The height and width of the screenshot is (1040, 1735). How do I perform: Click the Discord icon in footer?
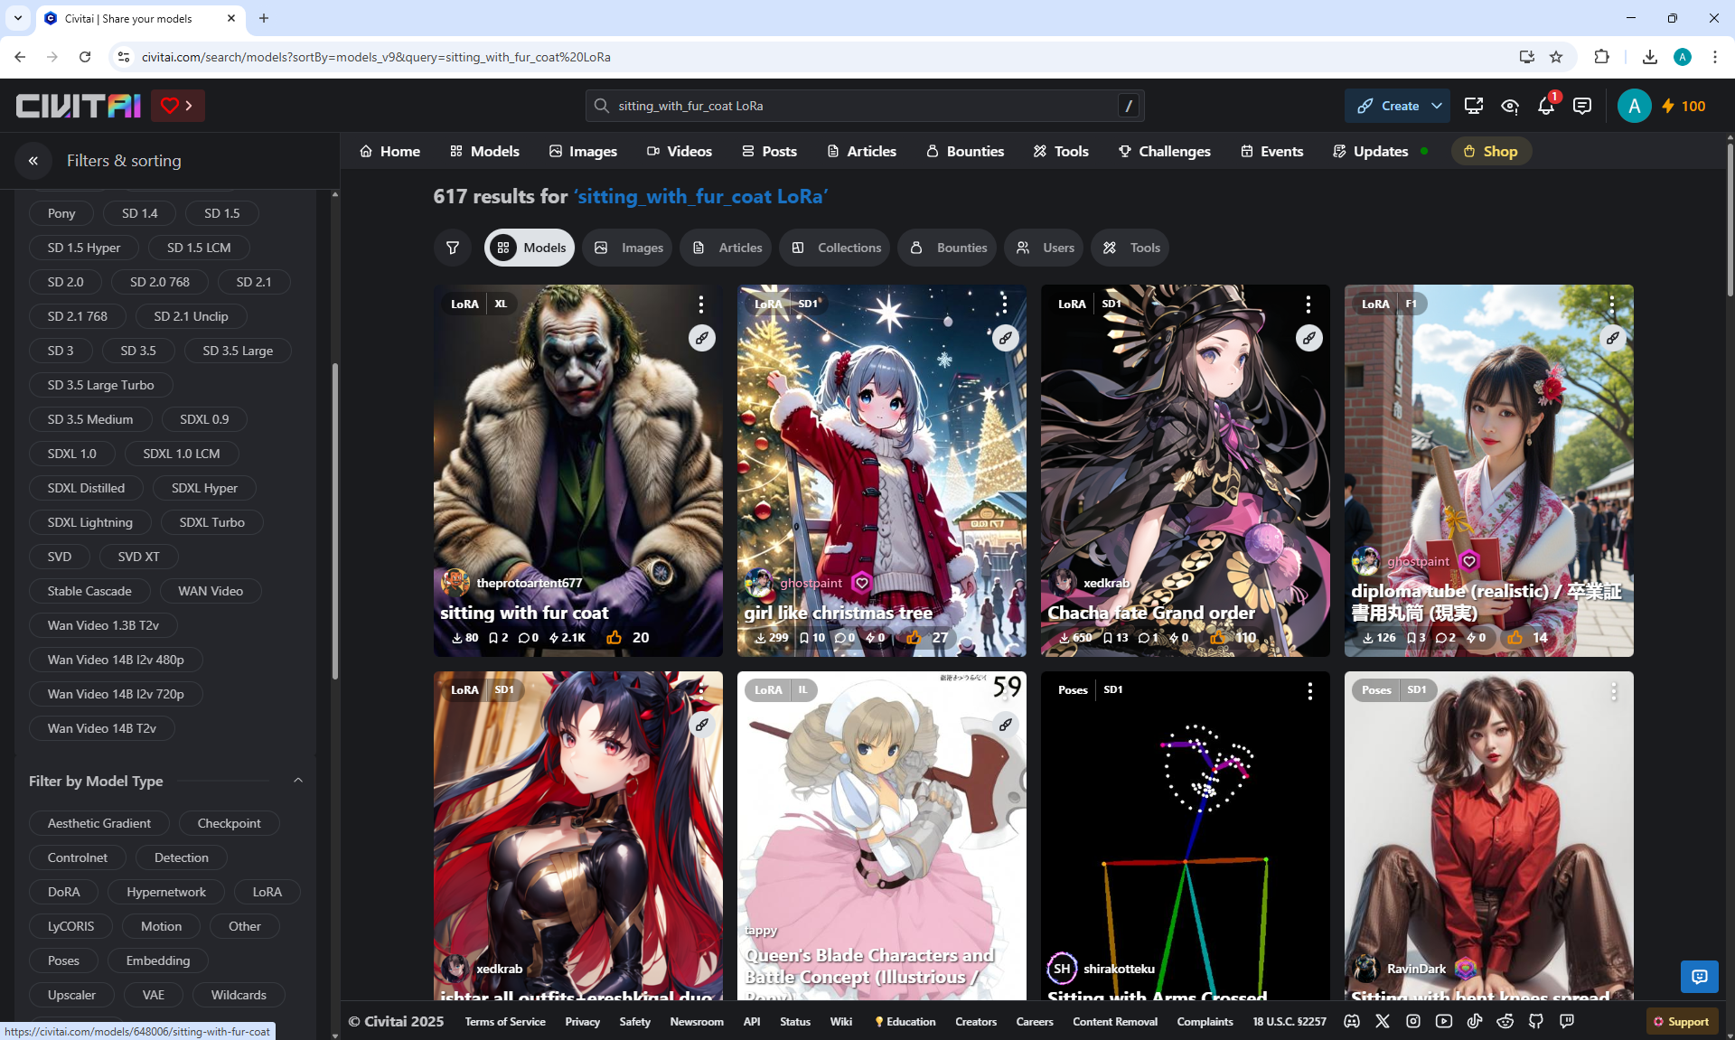tap(1352, 1021)
